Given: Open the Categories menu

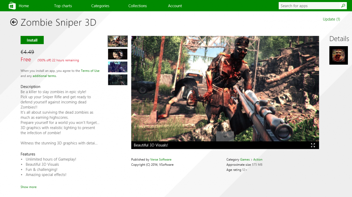Looking at the screenshot, I should (100, 6).
